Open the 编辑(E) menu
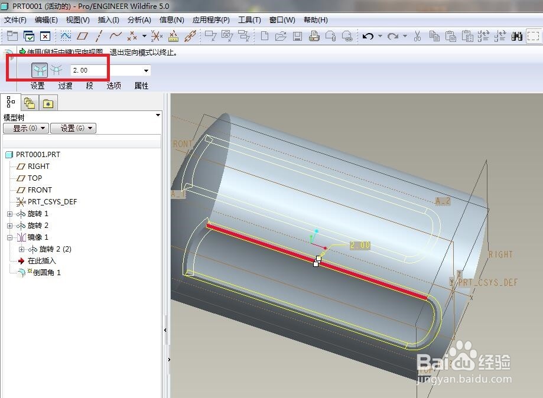The width and height of the screenshot is (543, 398). (x=46, y=19)
